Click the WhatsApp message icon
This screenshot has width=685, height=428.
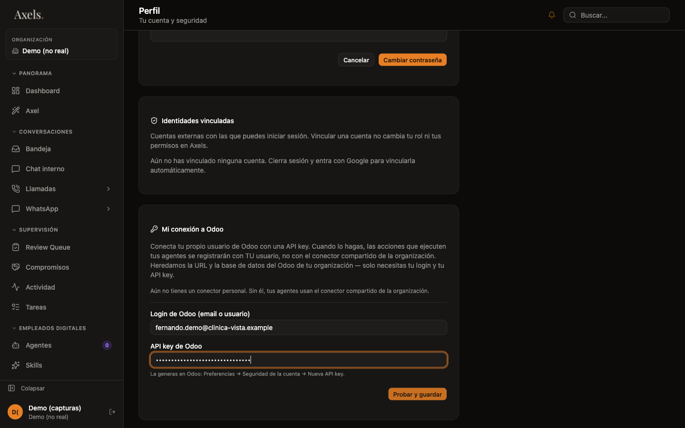pyautogui.click(x=16, y=209)
